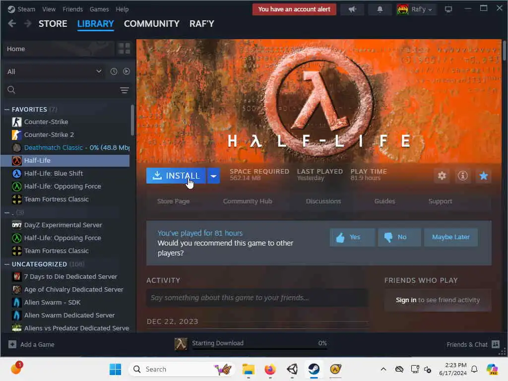Open advanced filter options next to search
The image size is (508, 381).
click(125, 90)
